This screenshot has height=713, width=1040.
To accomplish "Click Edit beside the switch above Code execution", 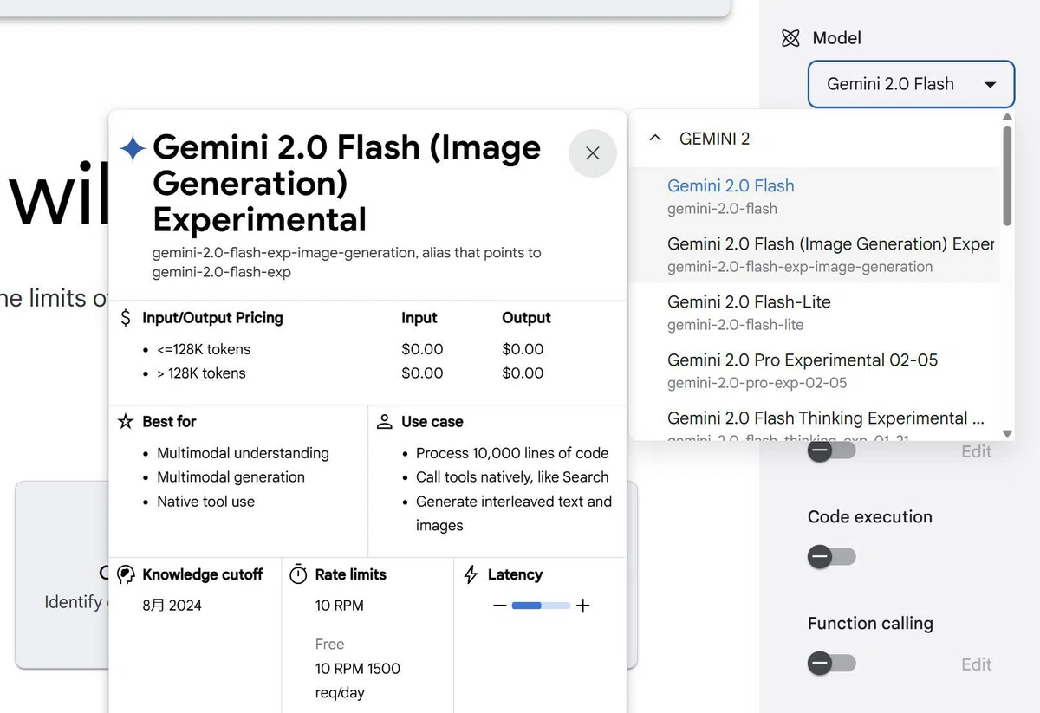I will (976, 451).
